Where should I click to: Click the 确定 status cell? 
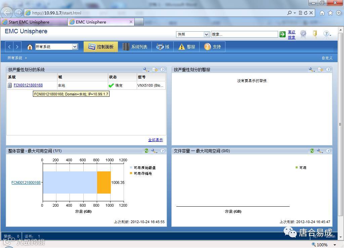click(122, 85)
